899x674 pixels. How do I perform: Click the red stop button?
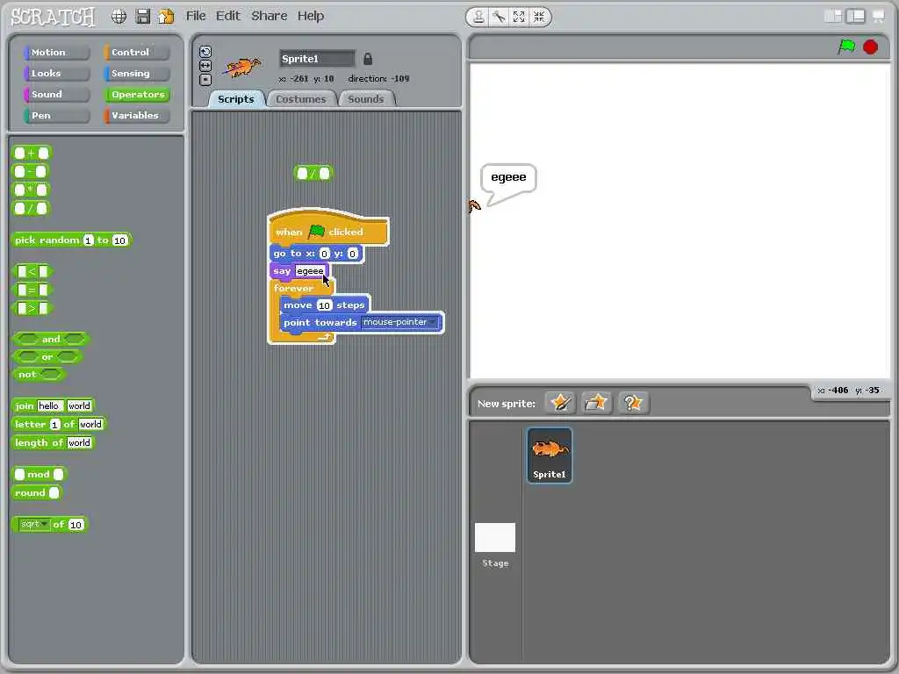point(870,47)
